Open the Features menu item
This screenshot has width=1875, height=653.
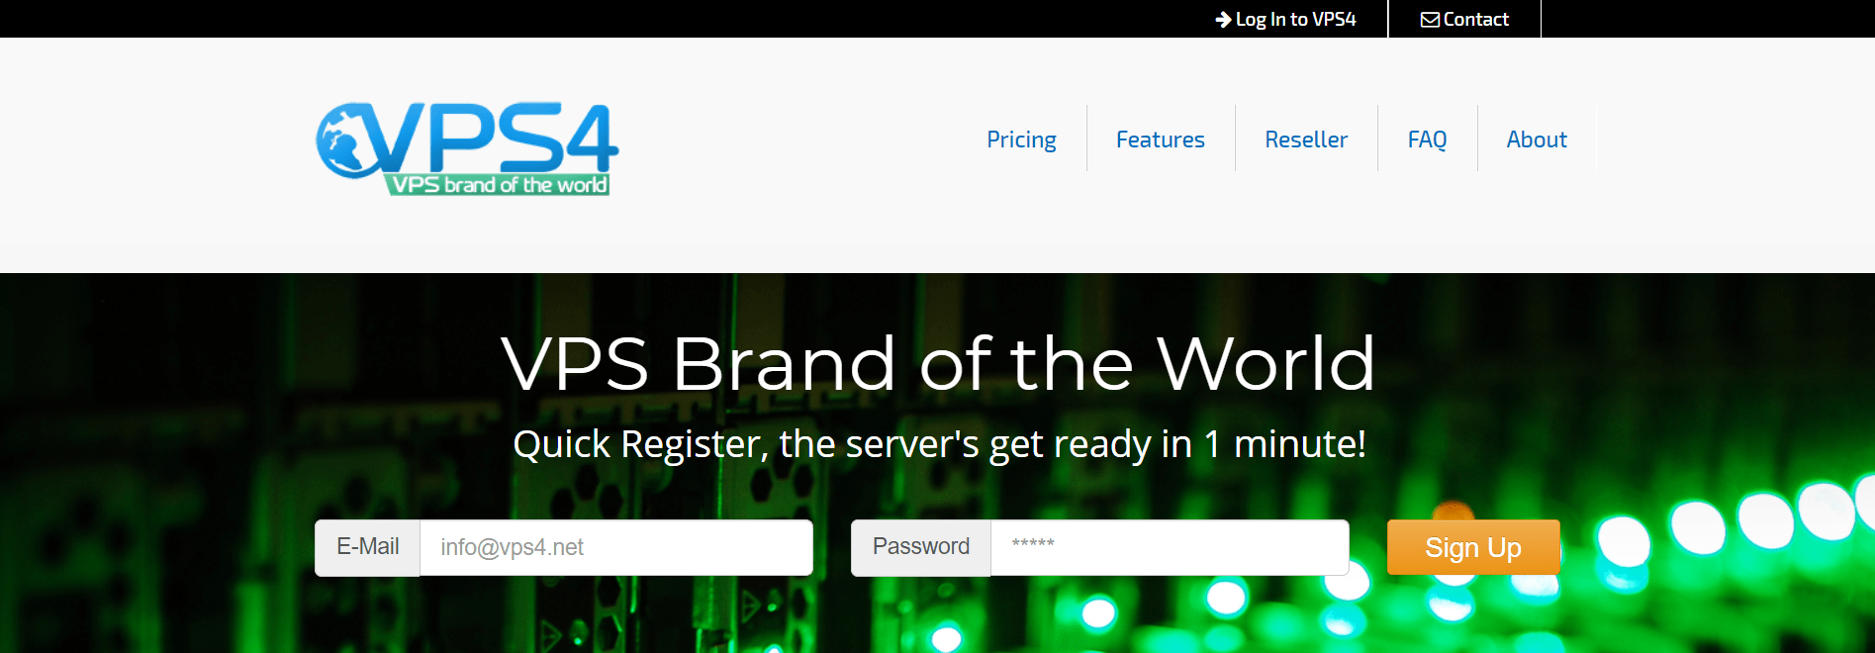(1161, 140)
